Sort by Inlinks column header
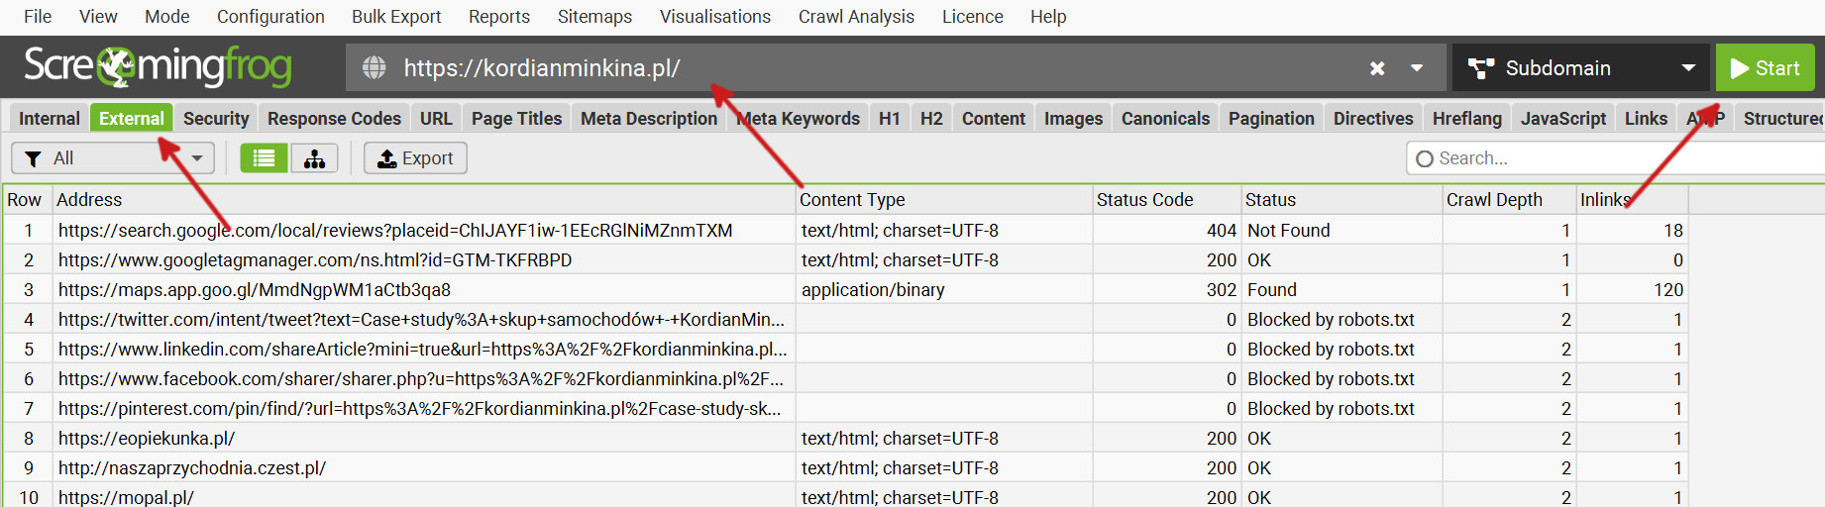The width and height of the screenshot is (1825, 507). click(x=1632, y=200)
